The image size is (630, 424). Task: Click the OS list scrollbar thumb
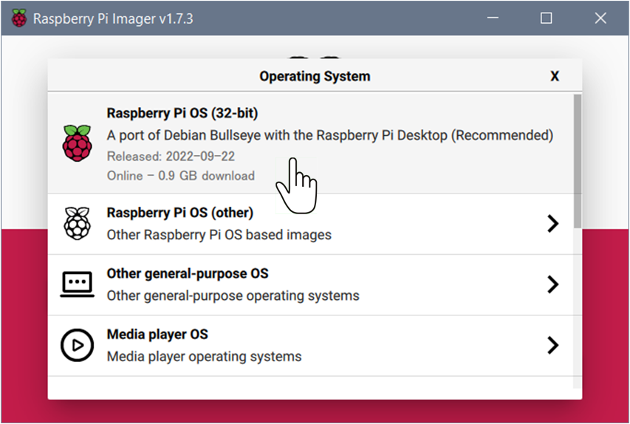click(x=578, y=161)
